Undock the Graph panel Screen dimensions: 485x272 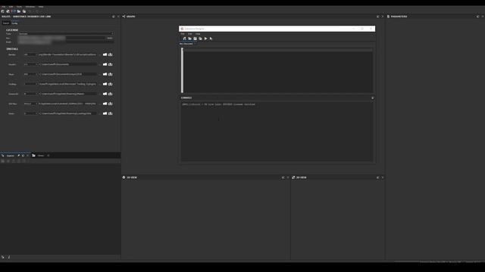pyautogui.click(x=377, y=17)
